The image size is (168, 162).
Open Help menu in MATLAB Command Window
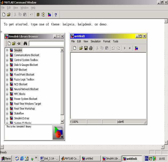(33, 8)
